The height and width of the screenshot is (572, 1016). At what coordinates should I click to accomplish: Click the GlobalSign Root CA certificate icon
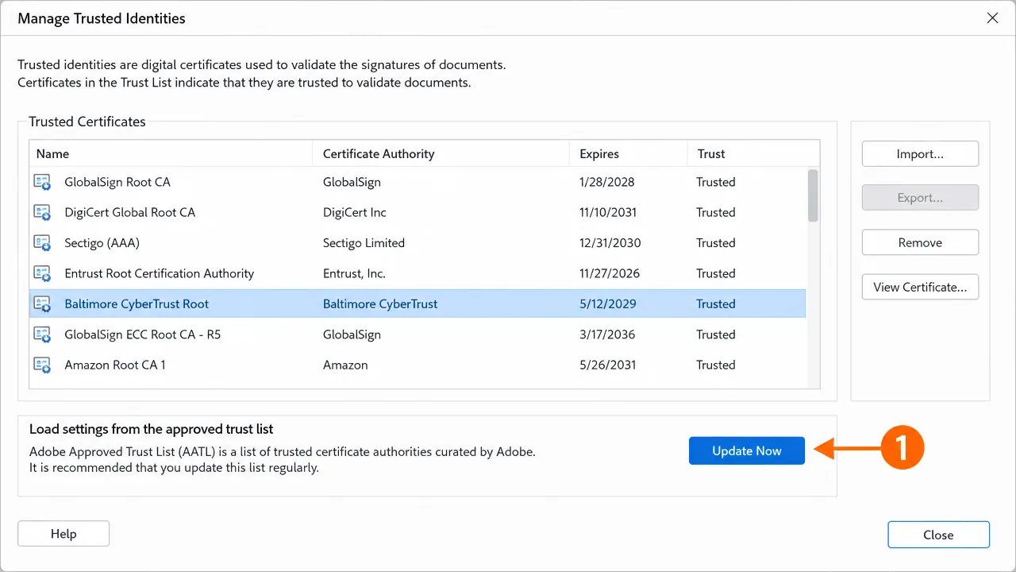click(42, 183)
